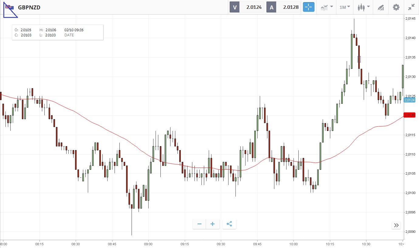
Task: Open the candlestick chart type dropdown
Action: click(363, 7)
